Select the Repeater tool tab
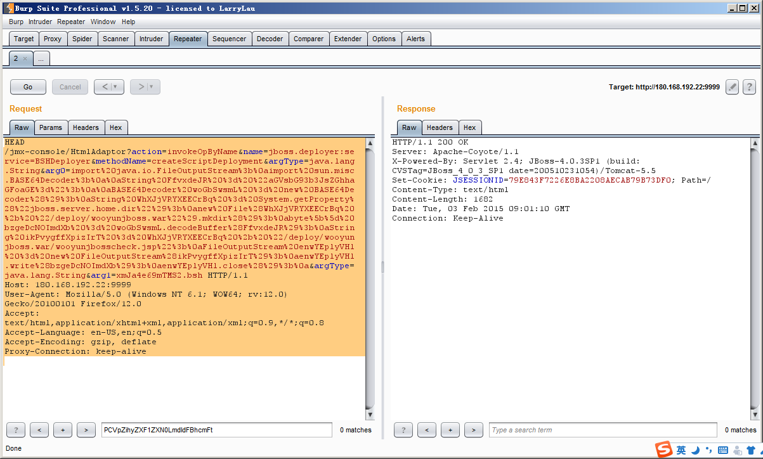 pos(188,39)
